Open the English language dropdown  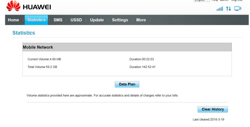(201, 1)
